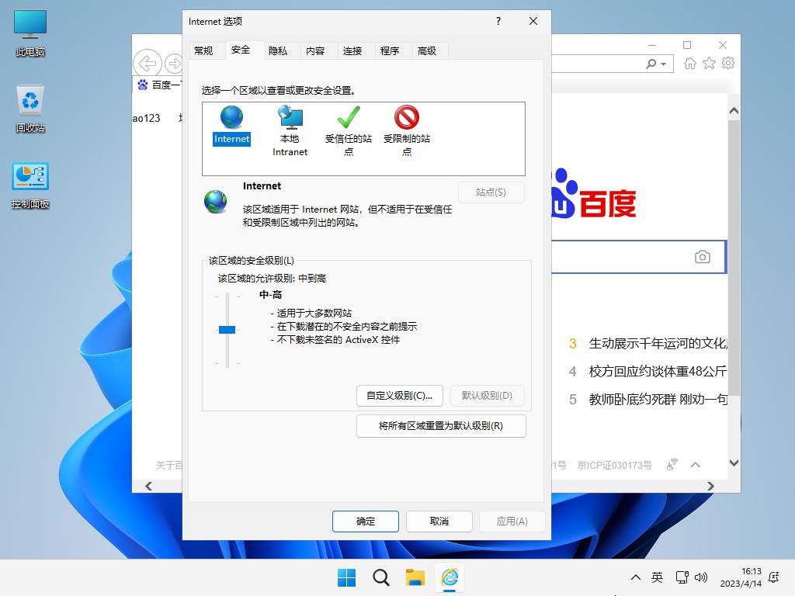Select the 本地 Intranet zone icon

[x=290, y=119]
